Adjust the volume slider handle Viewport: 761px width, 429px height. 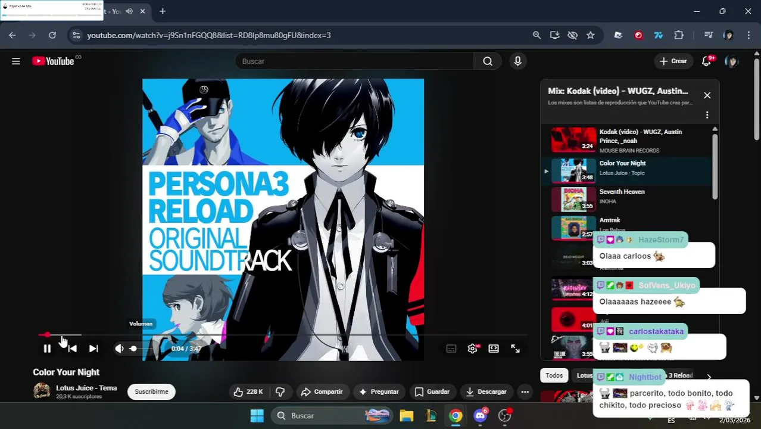133,349
